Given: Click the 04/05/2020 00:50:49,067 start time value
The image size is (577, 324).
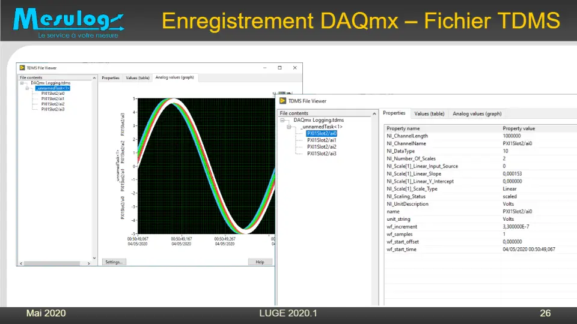Looking at the screenshot, I should [529, 249].
